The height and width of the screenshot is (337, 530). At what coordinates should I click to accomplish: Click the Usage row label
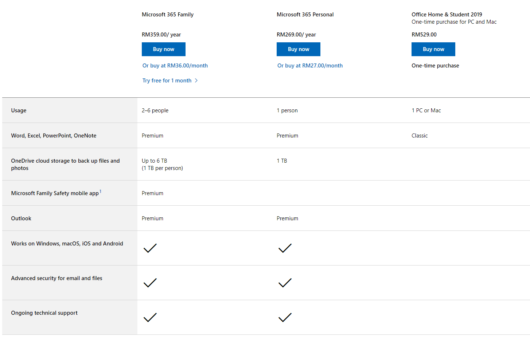[19, 111]
